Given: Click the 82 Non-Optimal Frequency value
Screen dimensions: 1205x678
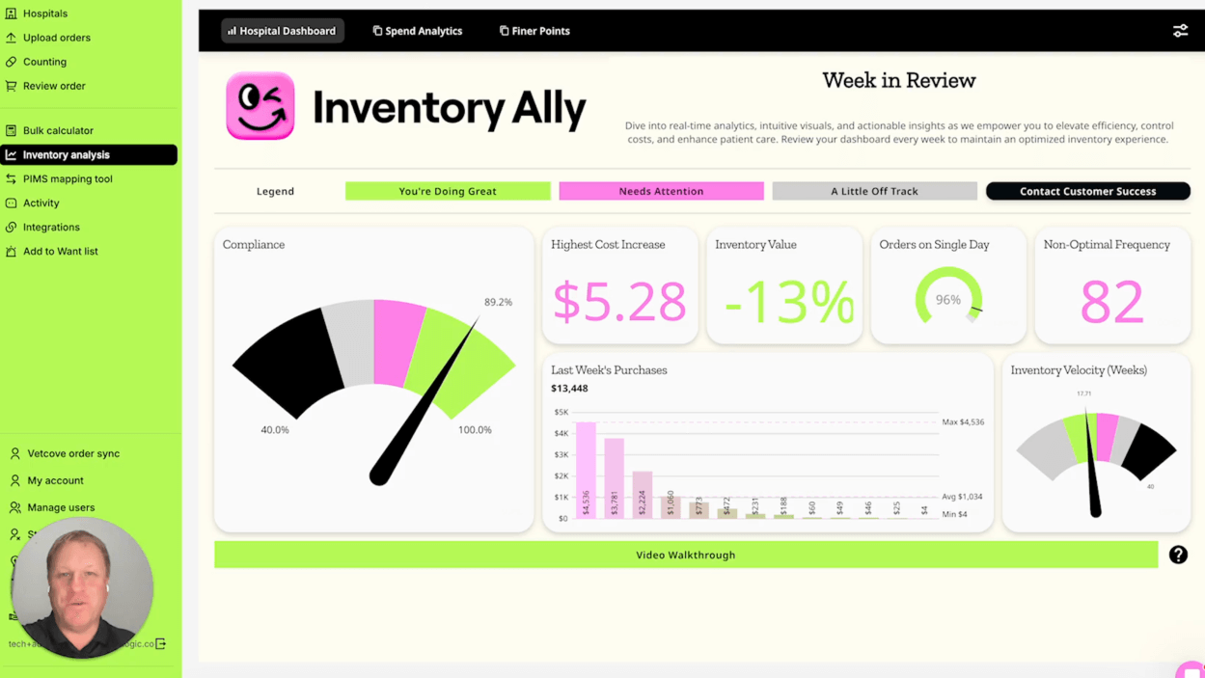Looking at the screenshot, I should tap(1112, 301).
